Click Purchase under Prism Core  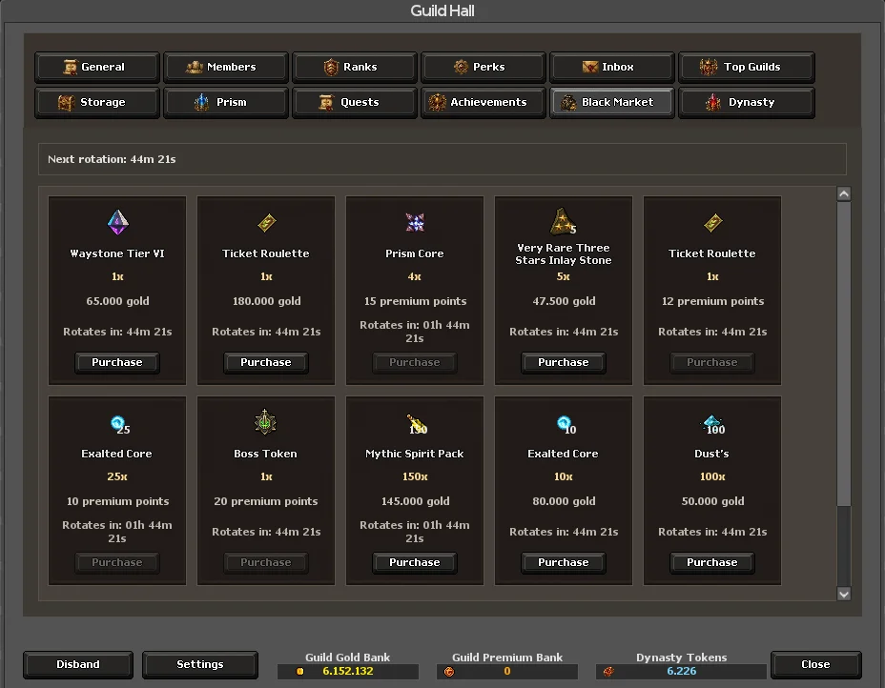point(415,363)
